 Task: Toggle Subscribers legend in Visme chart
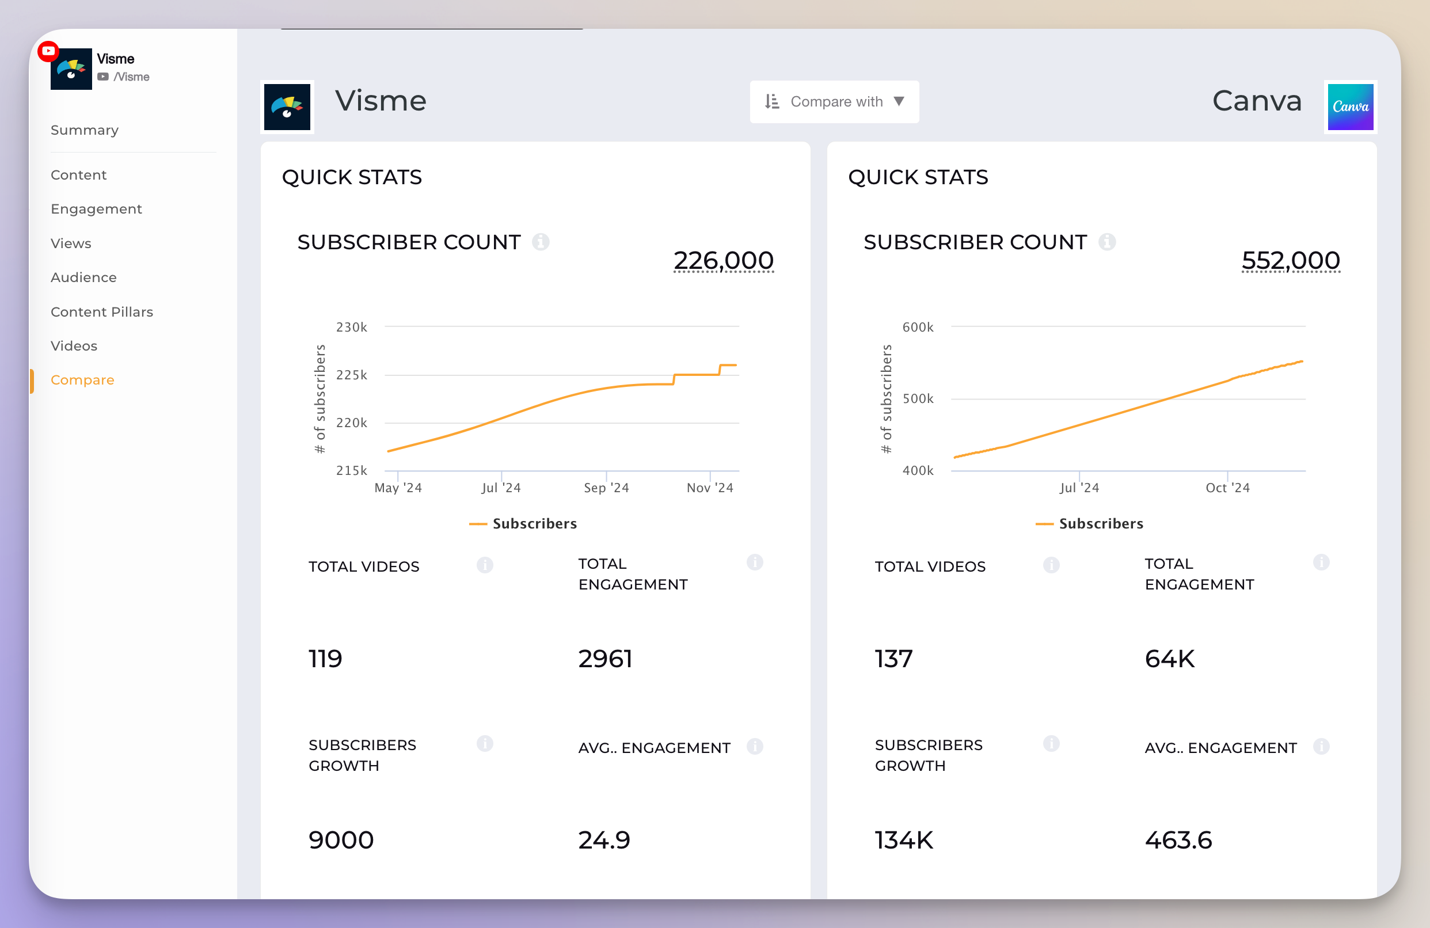[x=523, y=524]
